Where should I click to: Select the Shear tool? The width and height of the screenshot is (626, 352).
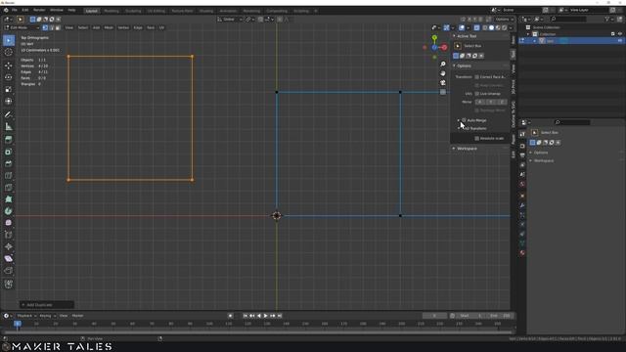9,258
